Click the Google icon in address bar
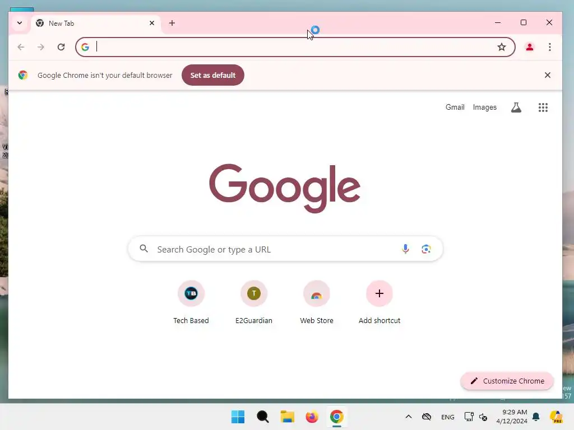Viewport: 574px width, 430px height. pos(85,47)
